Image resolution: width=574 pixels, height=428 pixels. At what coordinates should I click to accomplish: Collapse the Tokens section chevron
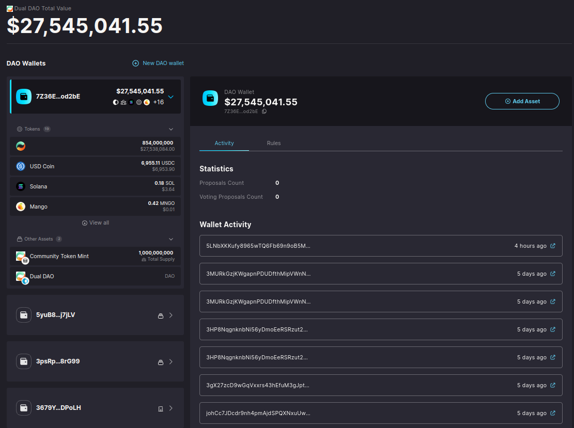[x=171, y=129]
